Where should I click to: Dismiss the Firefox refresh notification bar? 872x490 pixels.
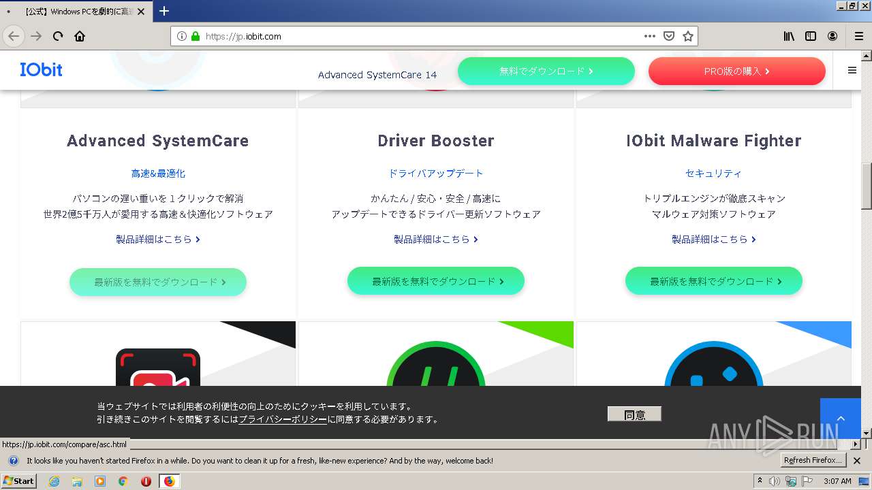coord(858,461)
